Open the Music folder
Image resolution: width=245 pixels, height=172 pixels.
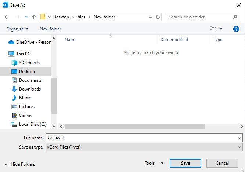point(21,98)
